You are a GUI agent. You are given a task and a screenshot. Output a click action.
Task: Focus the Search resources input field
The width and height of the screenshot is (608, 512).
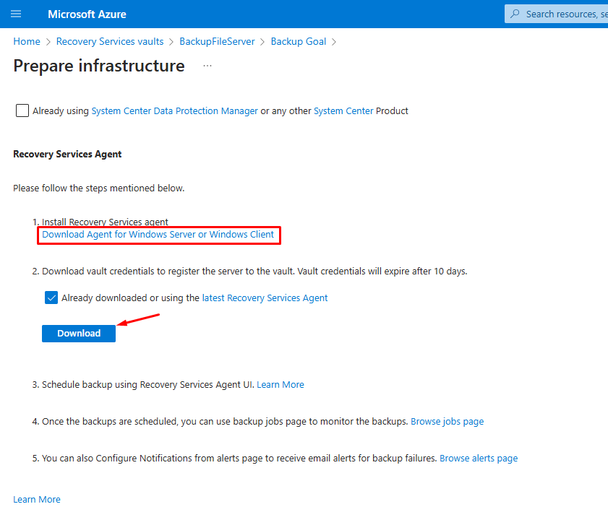point(556,14)
